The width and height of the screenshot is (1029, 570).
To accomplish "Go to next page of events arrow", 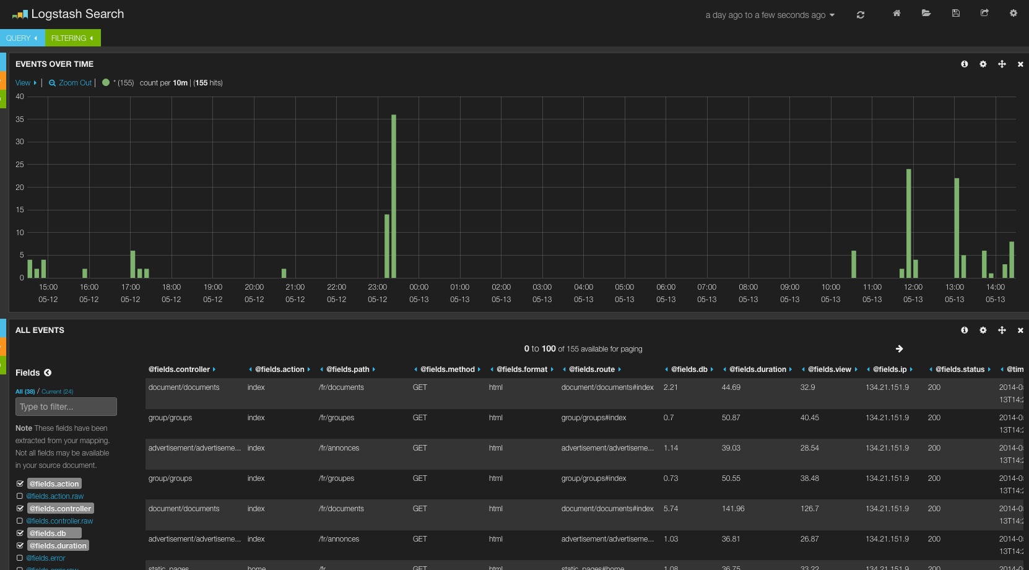I will coord(900,349).
